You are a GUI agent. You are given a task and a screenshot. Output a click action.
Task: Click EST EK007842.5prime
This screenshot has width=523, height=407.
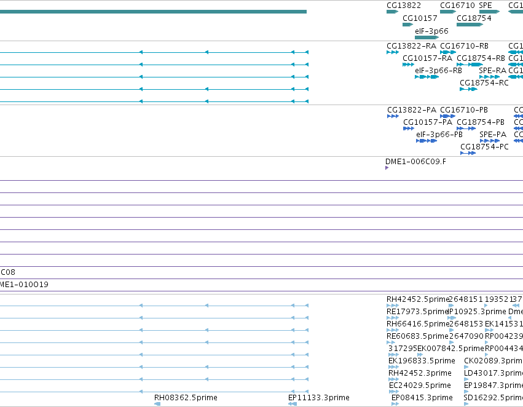(450, 348)
